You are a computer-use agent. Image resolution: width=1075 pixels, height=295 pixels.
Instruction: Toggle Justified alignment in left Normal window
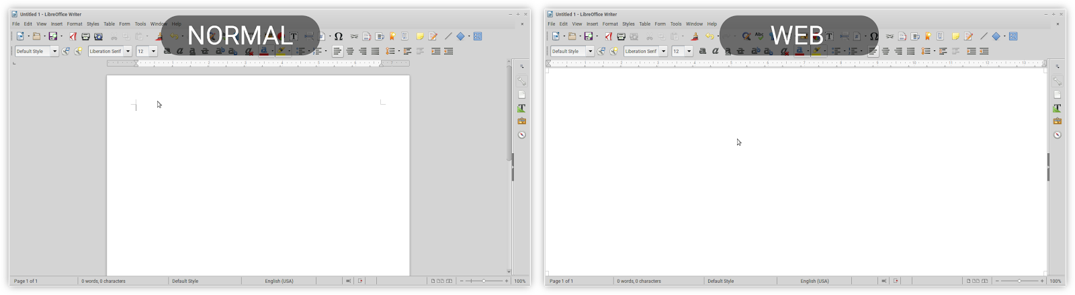click(x=376, y=51)
